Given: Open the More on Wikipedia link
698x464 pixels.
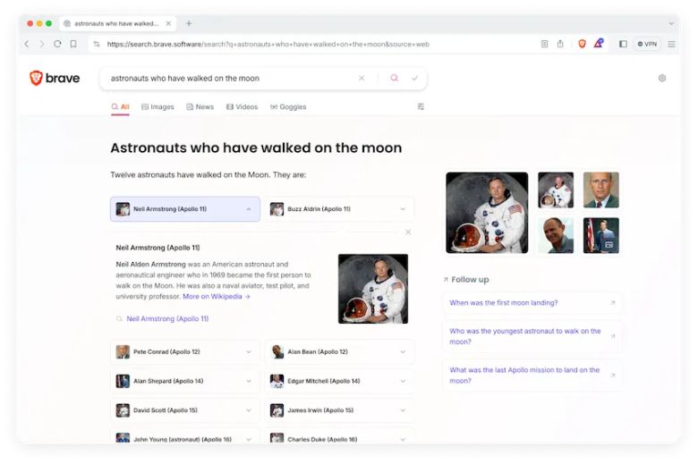Looking at the screenshot, I should [216, 297].
